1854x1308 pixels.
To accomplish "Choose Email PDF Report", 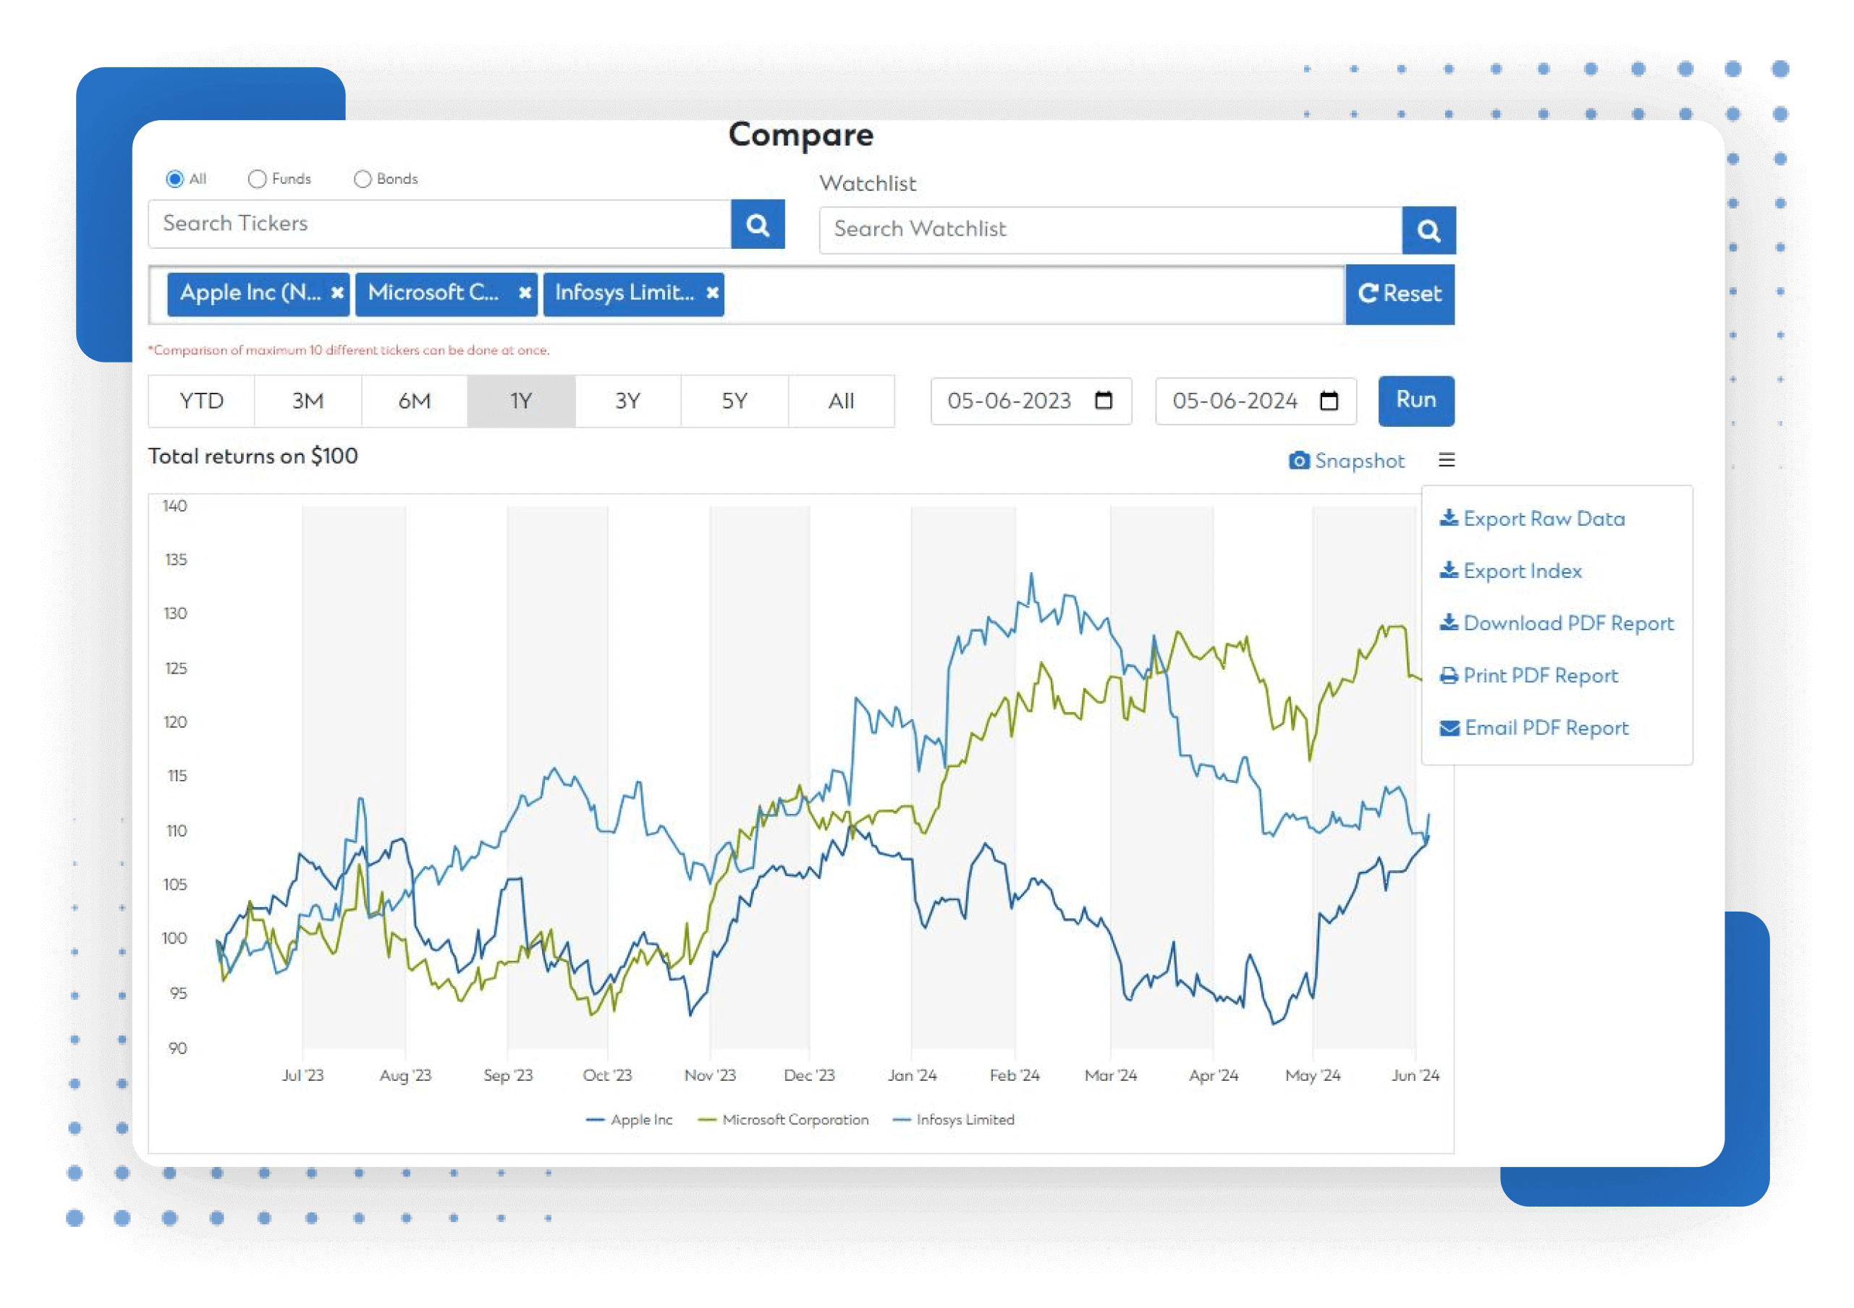I will tap(1533, 729).
